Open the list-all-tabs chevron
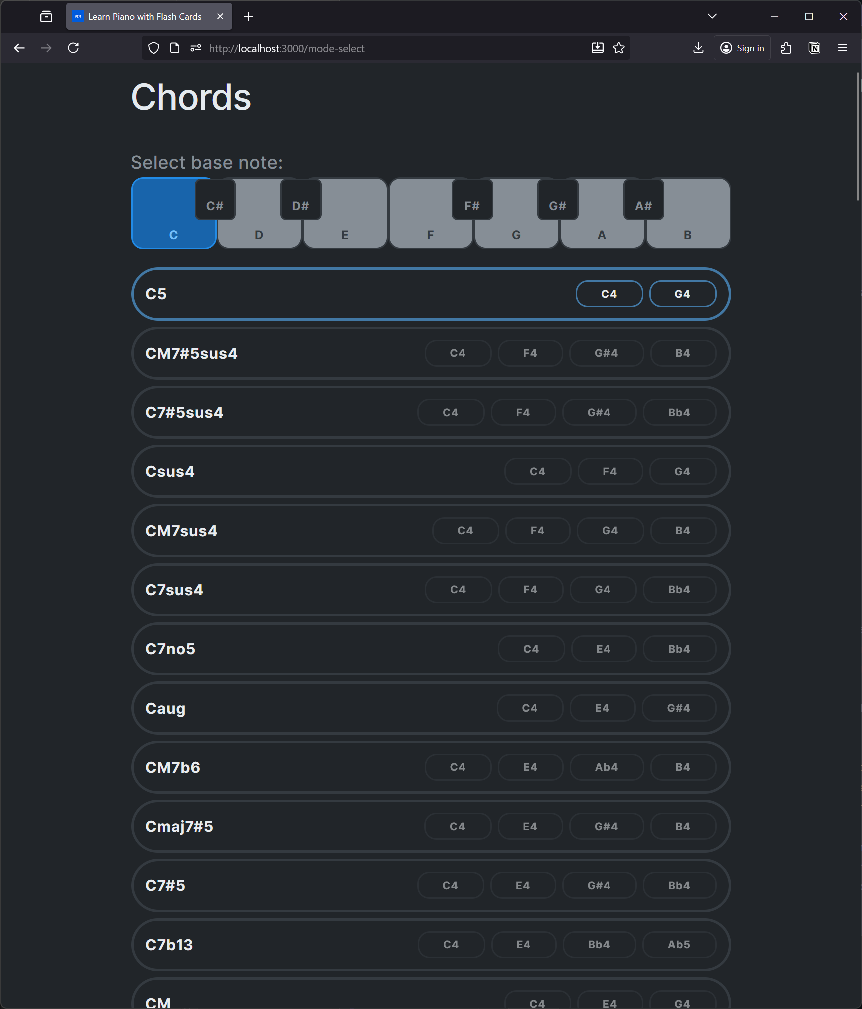The width and height of the screenshot is (862, 1009). tap(712, 16)
